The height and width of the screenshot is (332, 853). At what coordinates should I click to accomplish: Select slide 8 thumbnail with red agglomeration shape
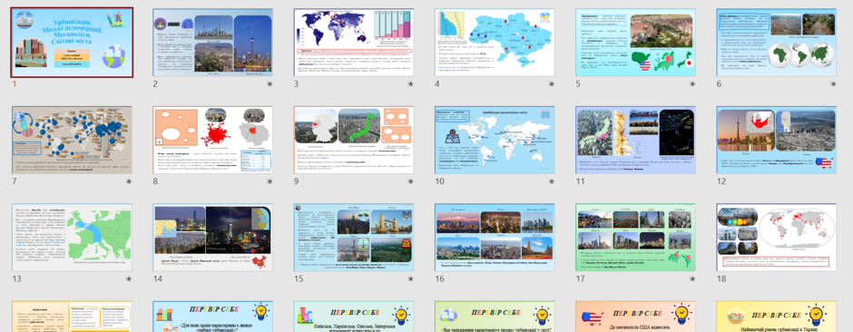(212, 141)
